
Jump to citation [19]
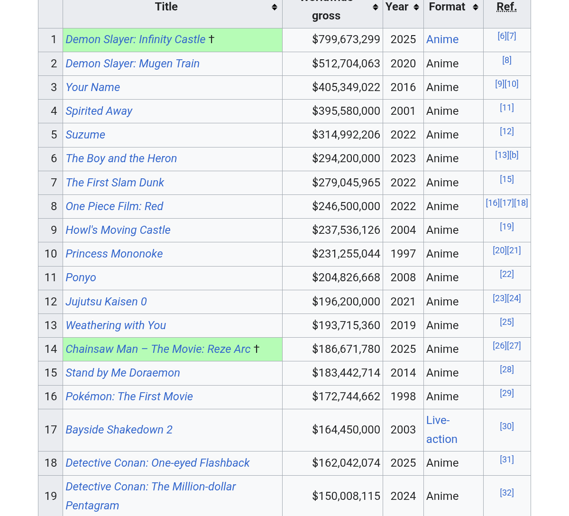[x=507, y=227]
